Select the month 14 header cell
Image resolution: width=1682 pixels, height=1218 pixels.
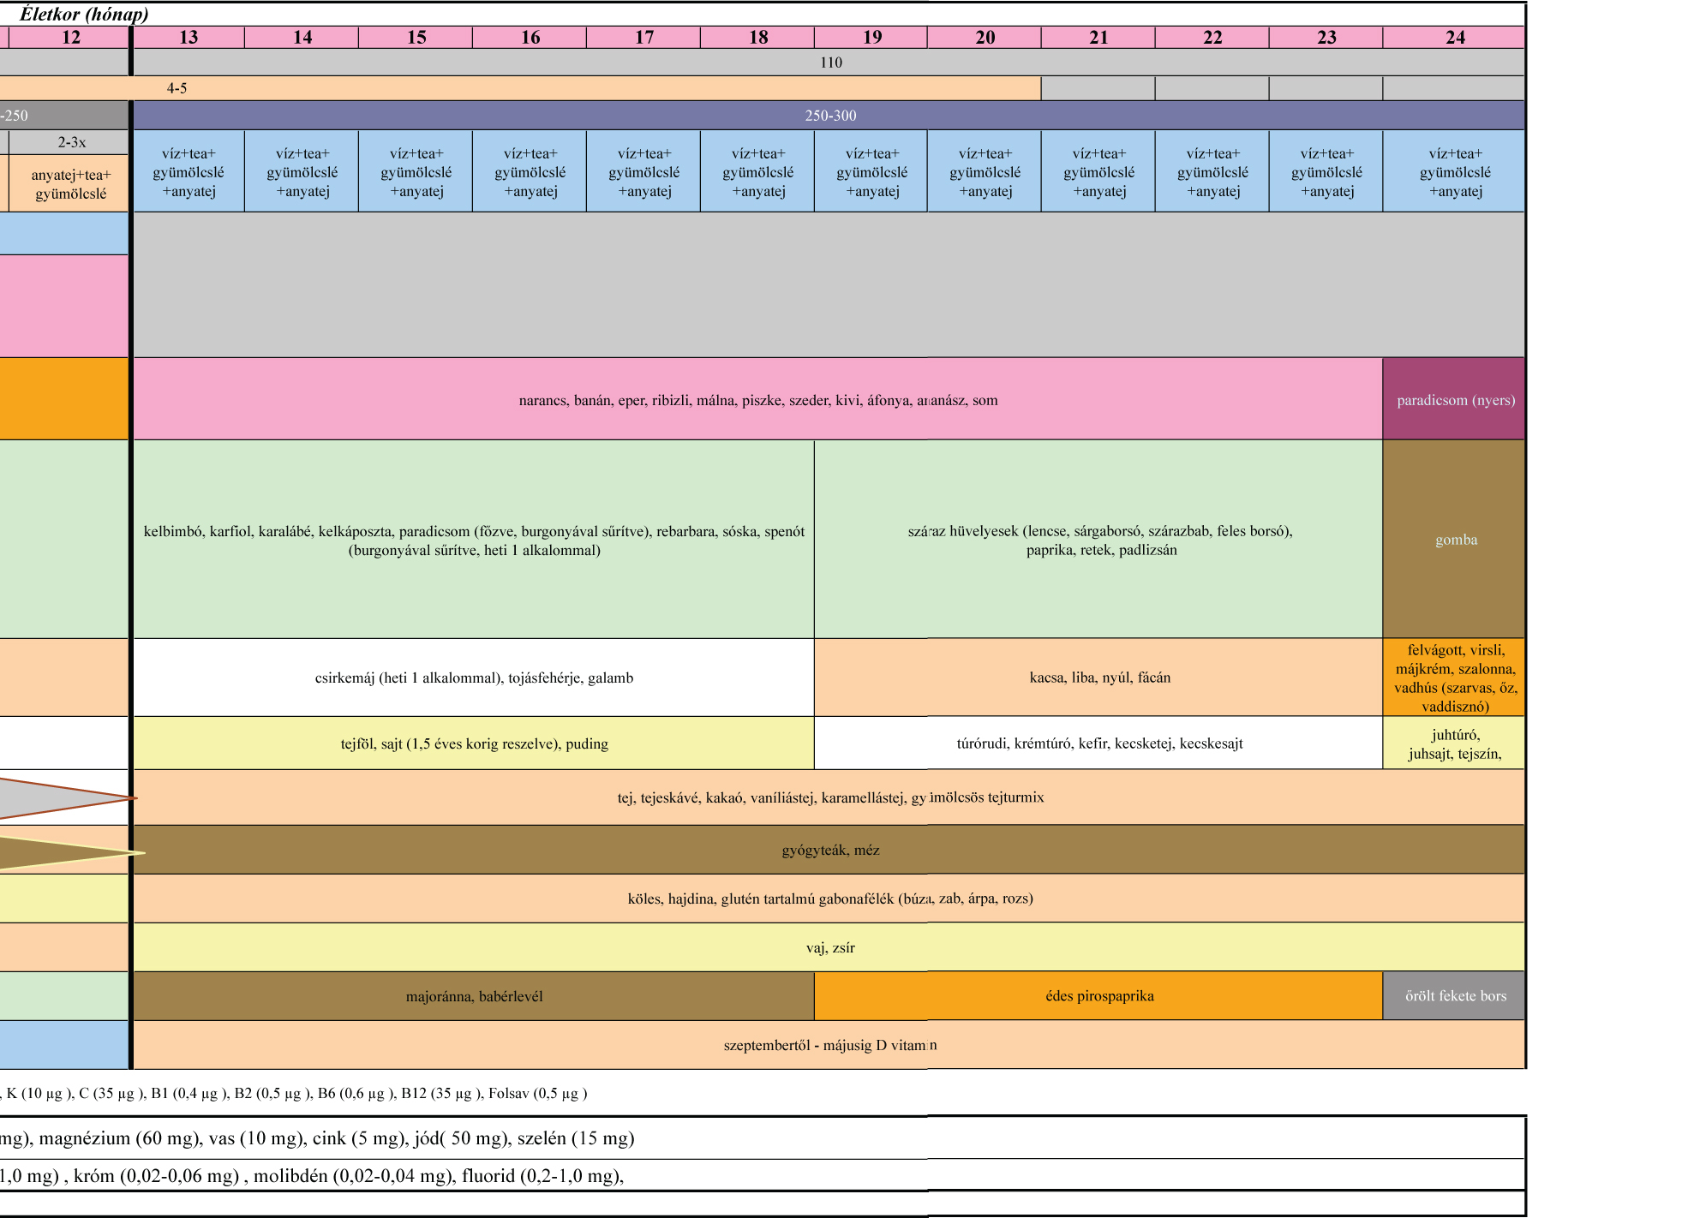coord(302,37)
